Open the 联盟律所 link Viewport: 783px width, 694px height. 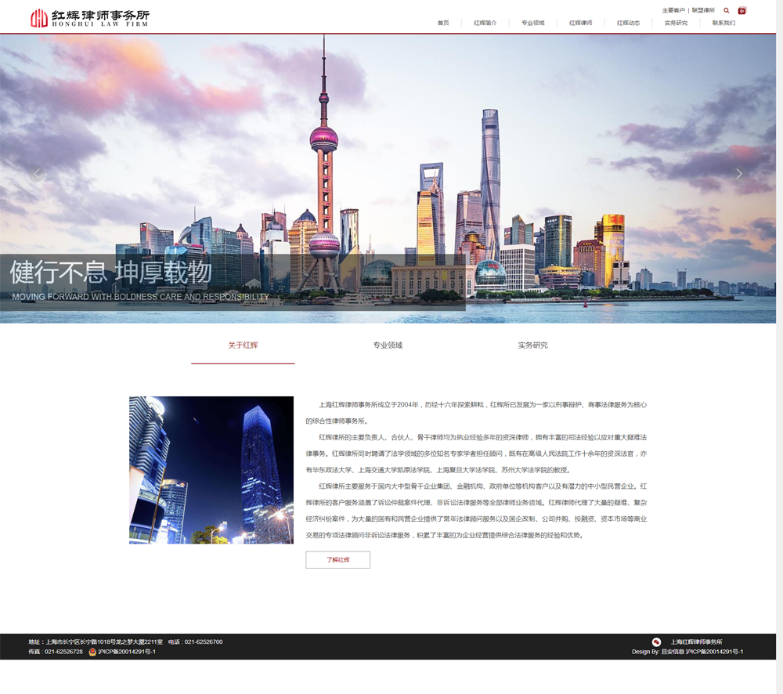tap(703, 10)
